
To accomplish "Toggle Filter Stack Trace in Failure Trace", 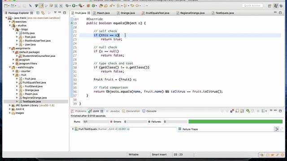I will tap(276, 129).
